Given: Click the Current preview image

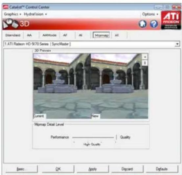Looking at the screenshot, I should tap(62, 86).
